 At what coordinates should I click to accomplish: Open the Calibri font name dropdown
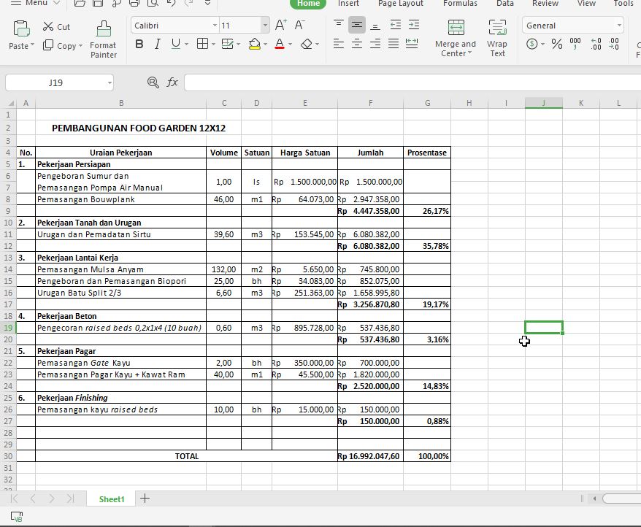pyautogui.click(x=215, y=26)
